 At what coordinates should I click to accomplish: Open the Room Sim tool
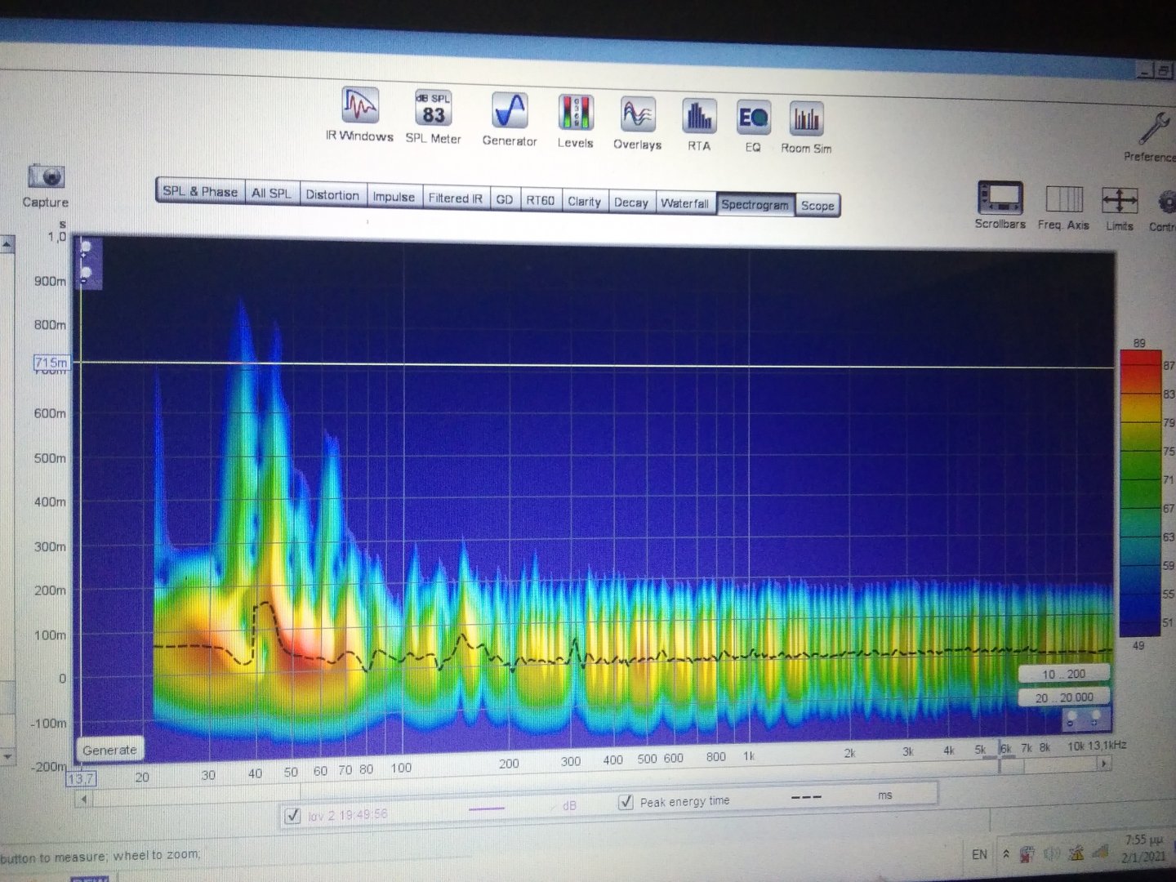pos(806,120)
